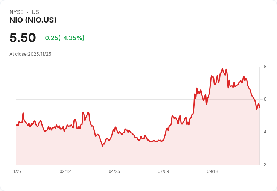Click the highest peak of the price line
This screenshot has height=191, width=277.
[222, 69]
